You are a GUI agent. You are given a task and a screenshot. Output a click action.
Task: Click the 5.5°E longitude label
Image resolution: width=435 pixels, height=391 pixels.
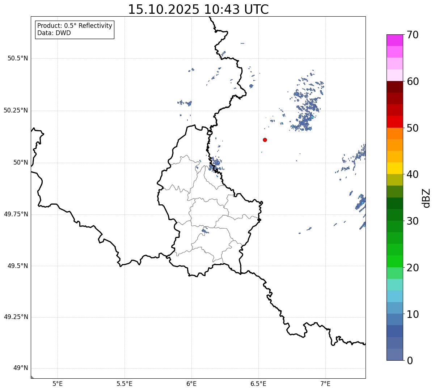click(124, 383)
